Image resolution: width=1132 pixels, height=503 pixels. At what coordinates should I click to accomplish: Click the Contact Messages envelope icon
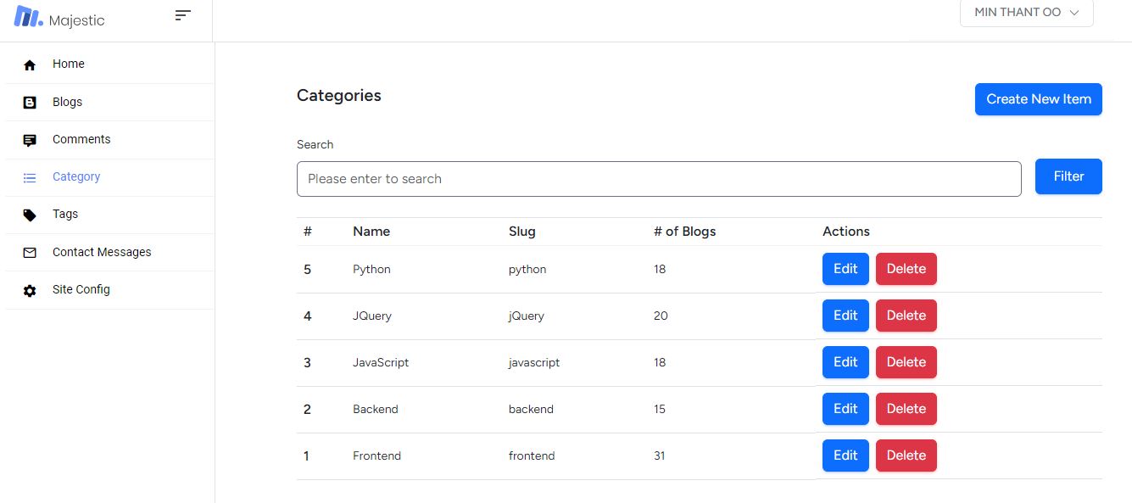[30, 253]
